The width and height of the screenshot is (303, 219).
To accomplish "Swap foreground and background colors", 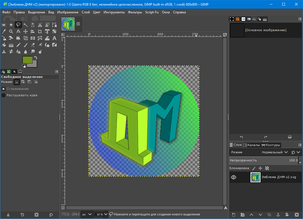I will (x=36, y=58).
